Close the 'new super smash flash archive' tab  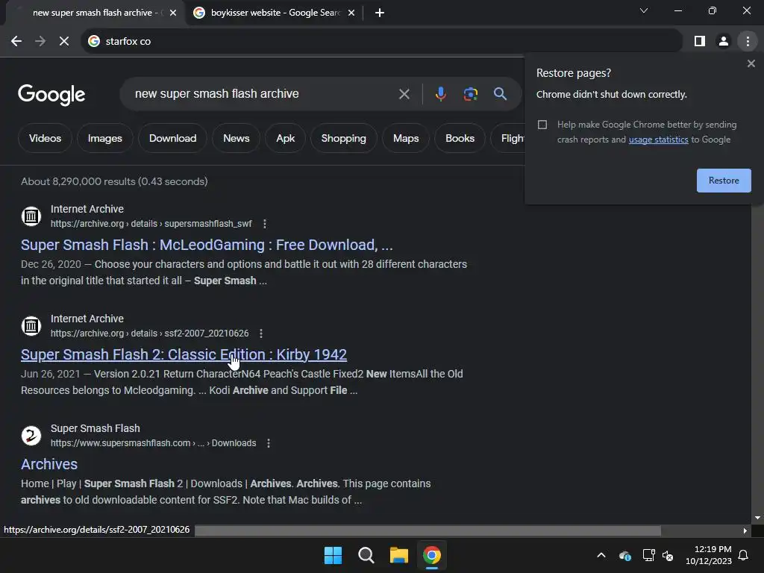click(x=173, y=13)
